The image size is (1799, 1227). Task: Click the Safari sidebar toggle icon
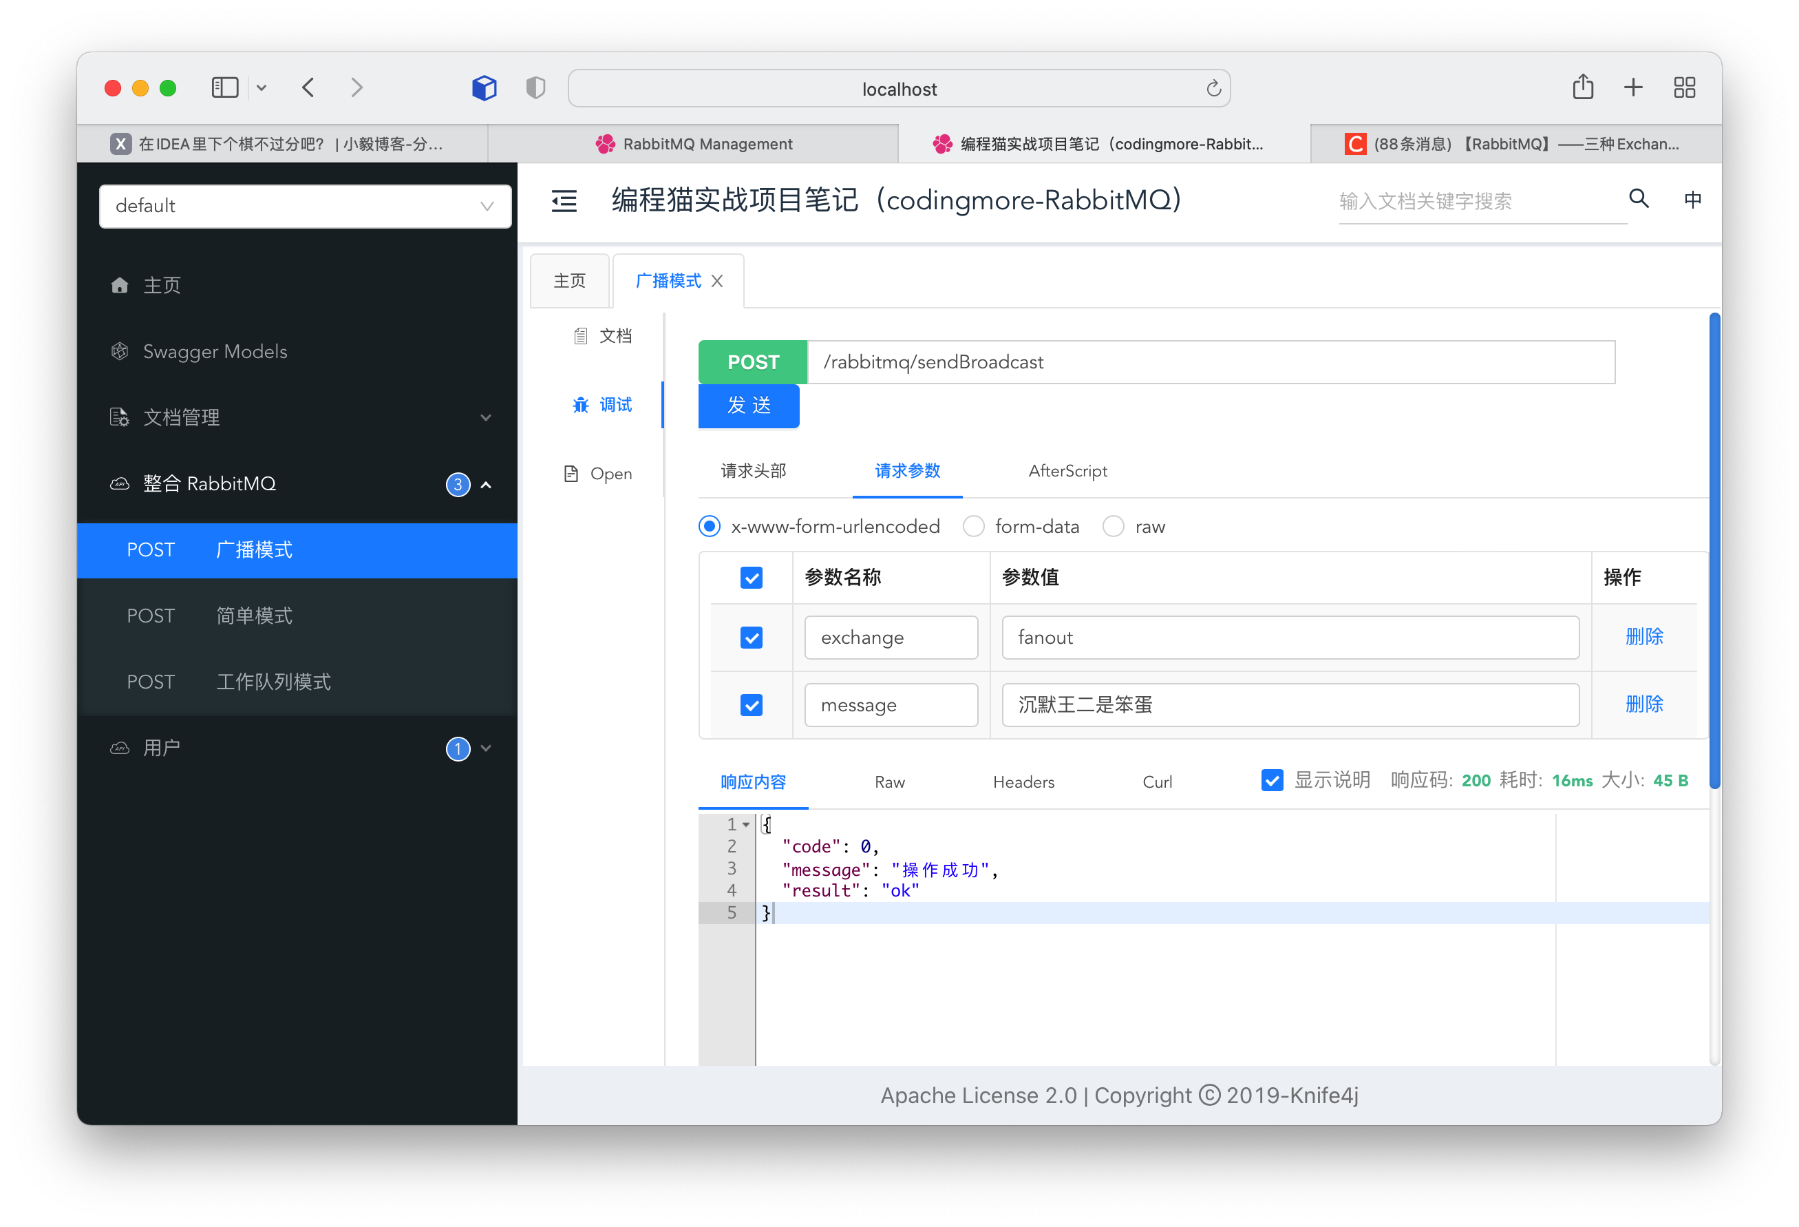point(224,87)
